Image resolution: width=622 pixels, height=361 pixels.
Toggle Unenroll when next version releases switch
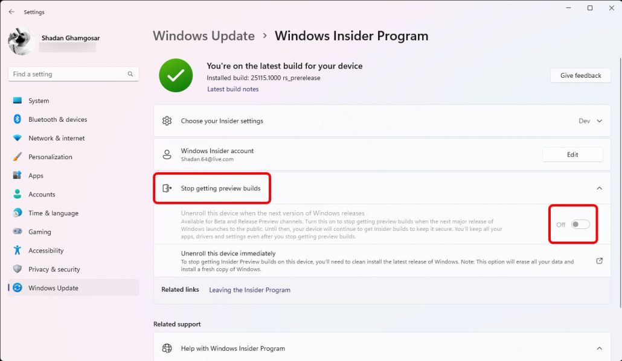pos(580,224)
